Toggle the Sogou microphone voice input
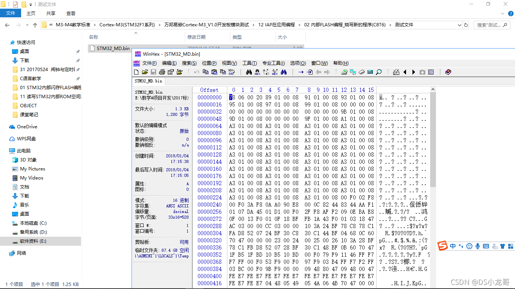Image resolution: width=515 pixels, height=289 pixels. [x=478, y=246]
